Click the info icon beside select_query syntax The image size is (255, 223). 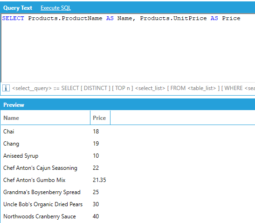(6, 88)
